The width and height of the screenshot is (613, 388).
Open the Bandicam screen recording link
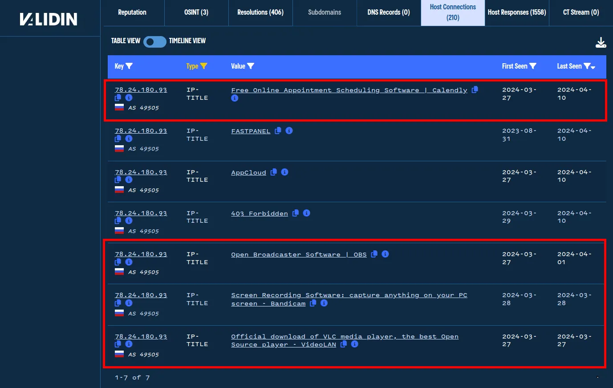349,299
